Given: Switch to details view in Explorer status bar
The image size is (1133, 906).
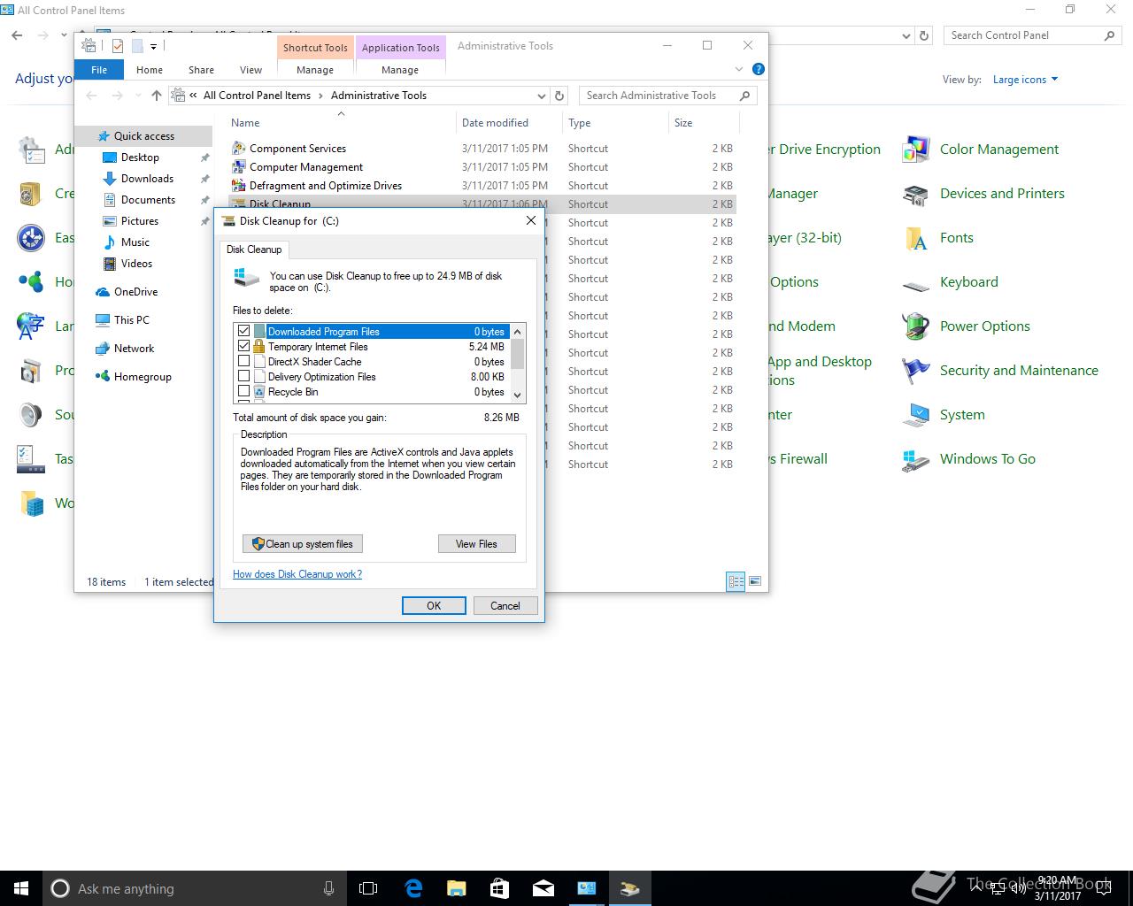Looking at the screenshot, I should 736,581.
